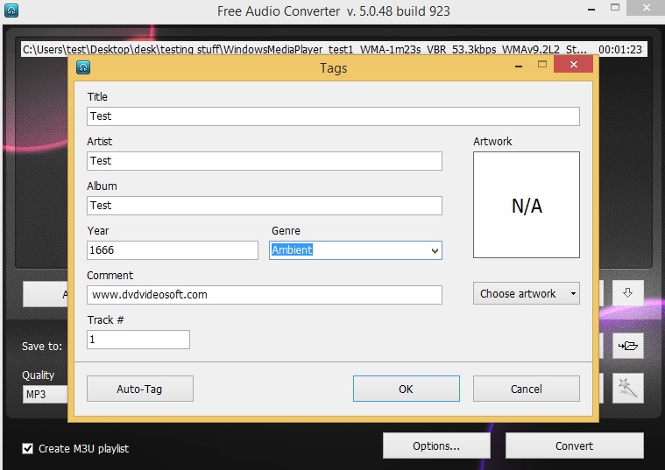Start conversion with the Convert button

pyautogui.click(x=574, y=445)
